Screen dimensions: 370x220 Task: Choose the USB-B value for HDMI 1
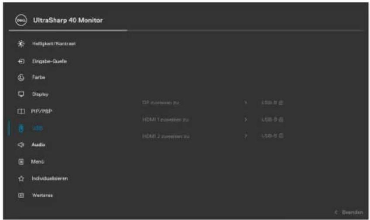pyautogui.click(x=272, y=120)
